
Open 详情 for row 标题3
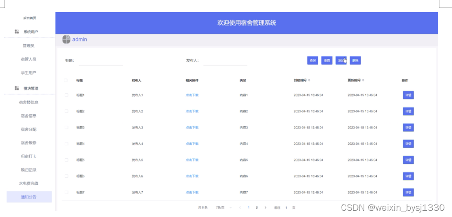(x=408, y=128)
